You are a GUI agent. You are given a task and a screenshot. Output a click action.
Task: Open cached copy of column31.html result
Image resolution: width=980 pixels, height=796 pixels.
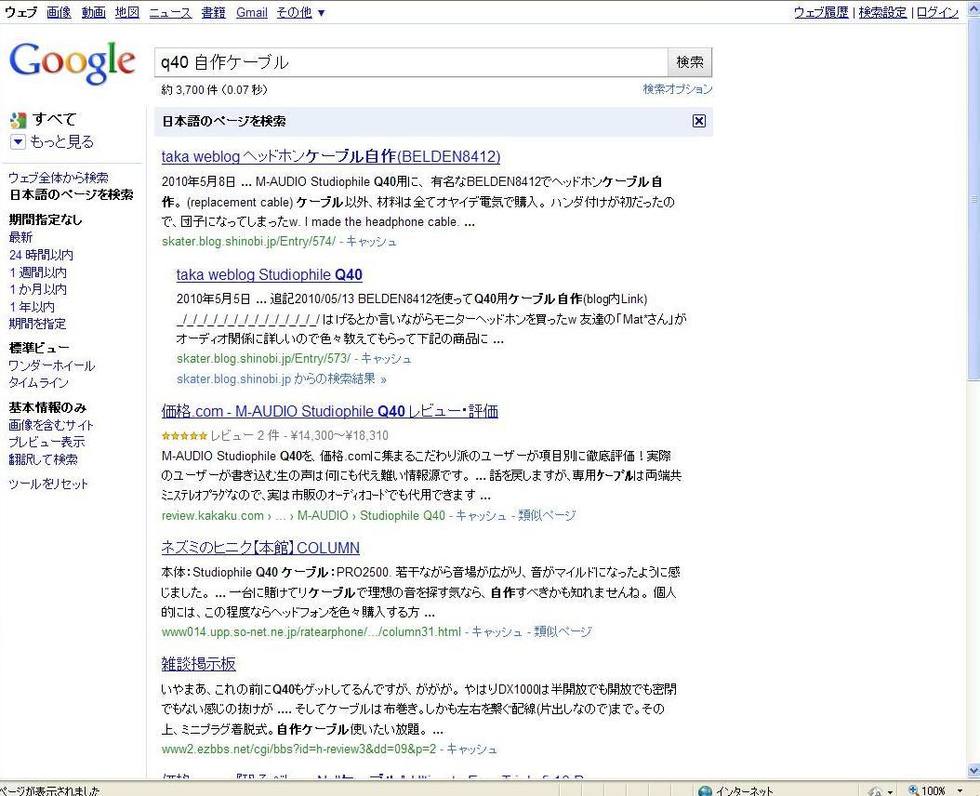(497, 631)
